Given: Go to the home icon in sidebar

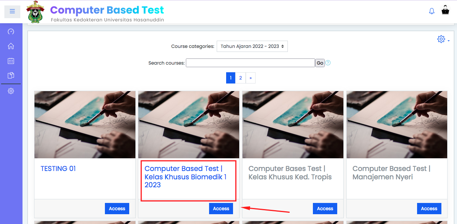Looking at the screenshot, I should pos(11,46).
